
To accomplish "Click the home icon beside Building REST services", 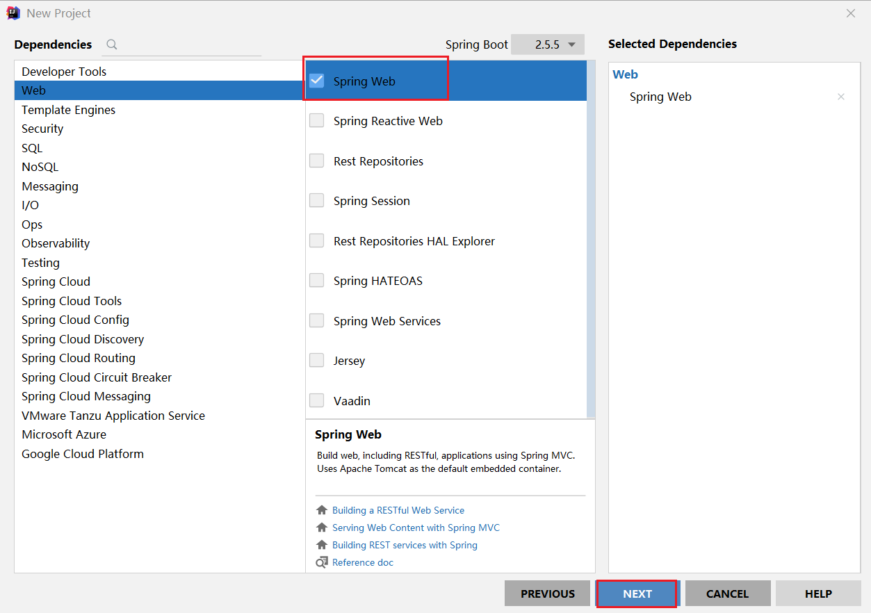I will 321,545.
